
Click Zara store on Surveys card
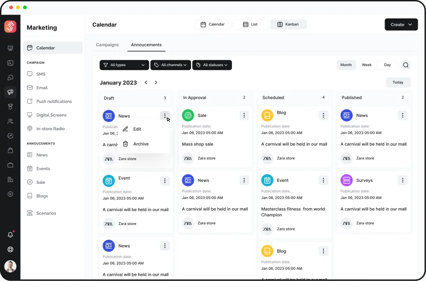point(365,223)
